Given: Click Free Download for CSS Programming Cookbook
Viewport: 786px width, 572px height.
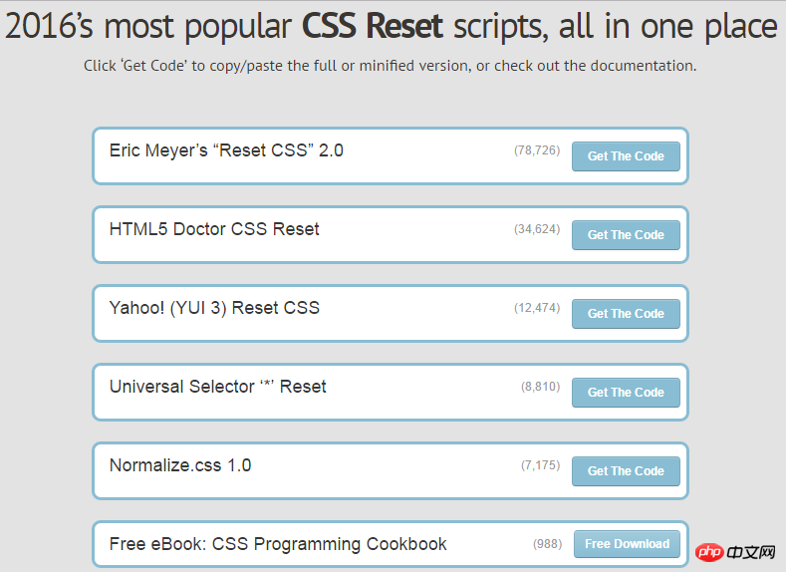Looking at the screenshot, I should [627, 544].
